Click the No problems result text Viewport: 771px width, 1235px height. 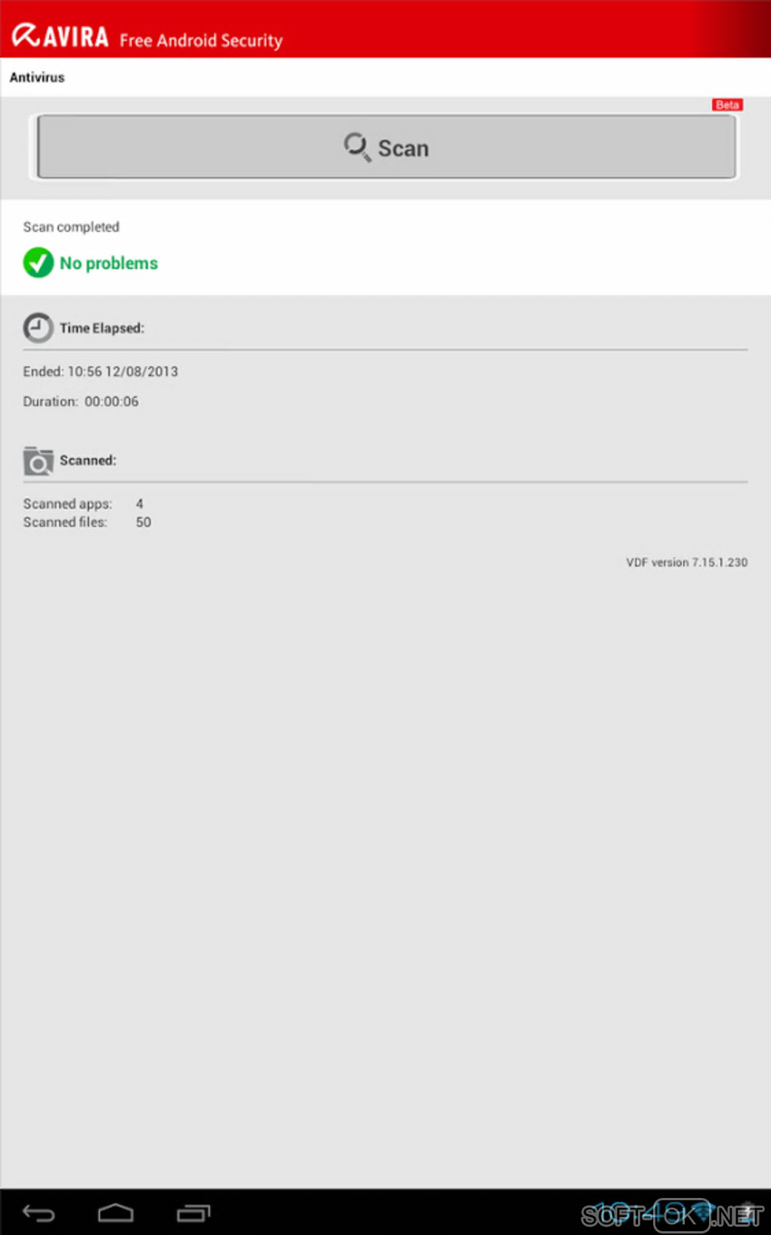[x=109, y=263]
